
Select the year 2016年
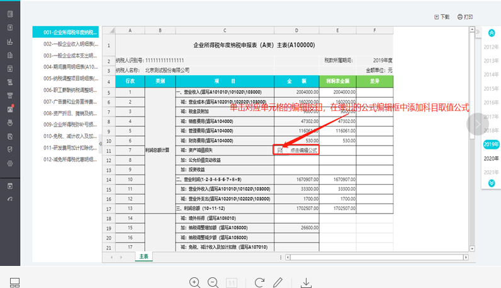491,102
